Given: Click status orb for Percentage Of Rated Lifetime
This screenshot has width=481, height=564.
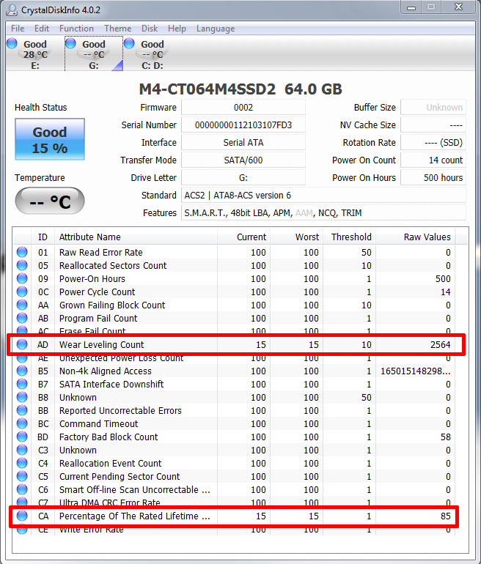Looking at the screenshot, I should tap(22, 516).
